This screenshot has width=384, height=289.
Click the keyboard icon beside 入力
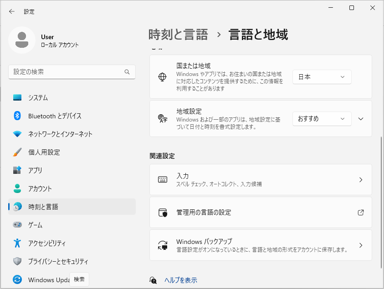coord(162,180)
